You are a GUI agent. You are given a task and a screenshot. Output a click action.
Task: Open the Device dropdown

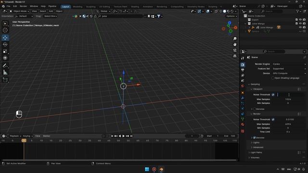click(289, 74)
